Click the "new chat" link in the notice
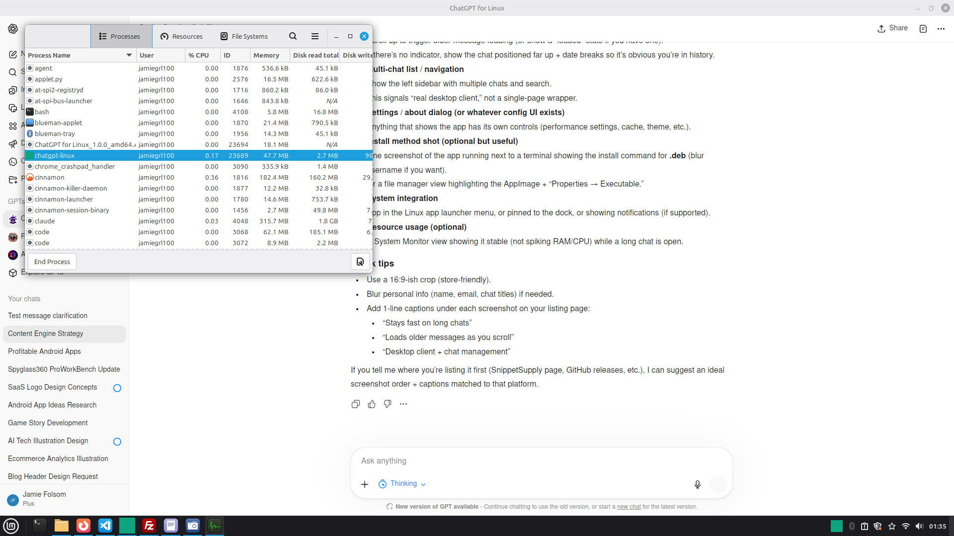 tap(628, 507)
